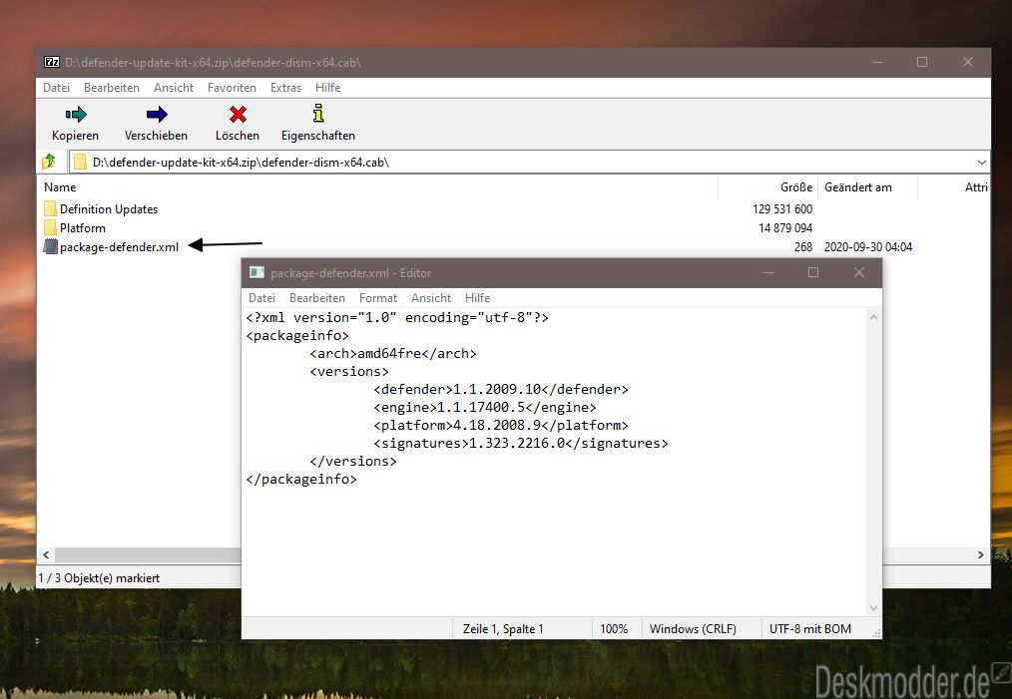Maximize the Editor window
The height and width of the screenshot is (699, 1012).
(x=813, y=273)
